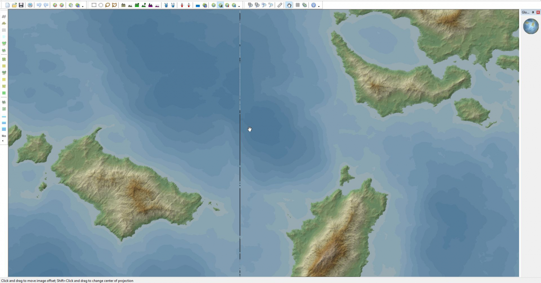
Task: Click the cyan ice icon in sidebar
Action: click(x=4, y=36)
